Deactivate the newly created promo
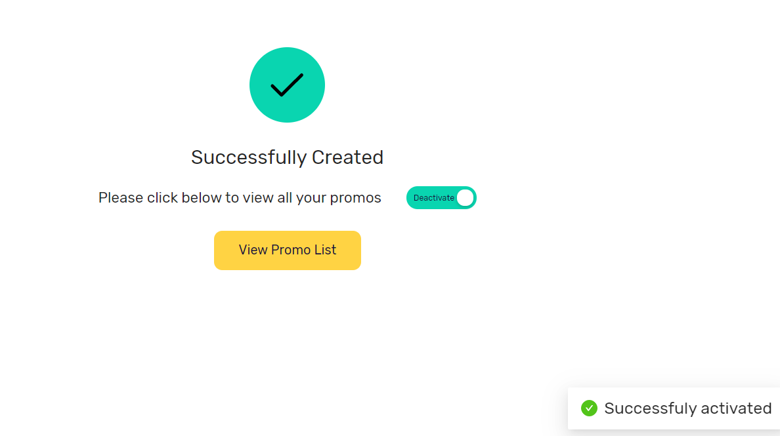Viewport: 780px width, 436px height. coord(441,198)
